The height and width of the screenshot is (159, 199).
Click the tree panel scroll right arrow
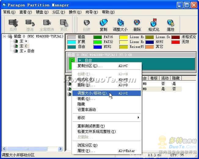click(61, 149)
